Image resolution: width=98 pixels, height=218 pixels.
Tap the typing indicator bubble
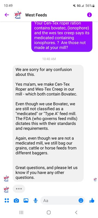[x=19, y=189]
